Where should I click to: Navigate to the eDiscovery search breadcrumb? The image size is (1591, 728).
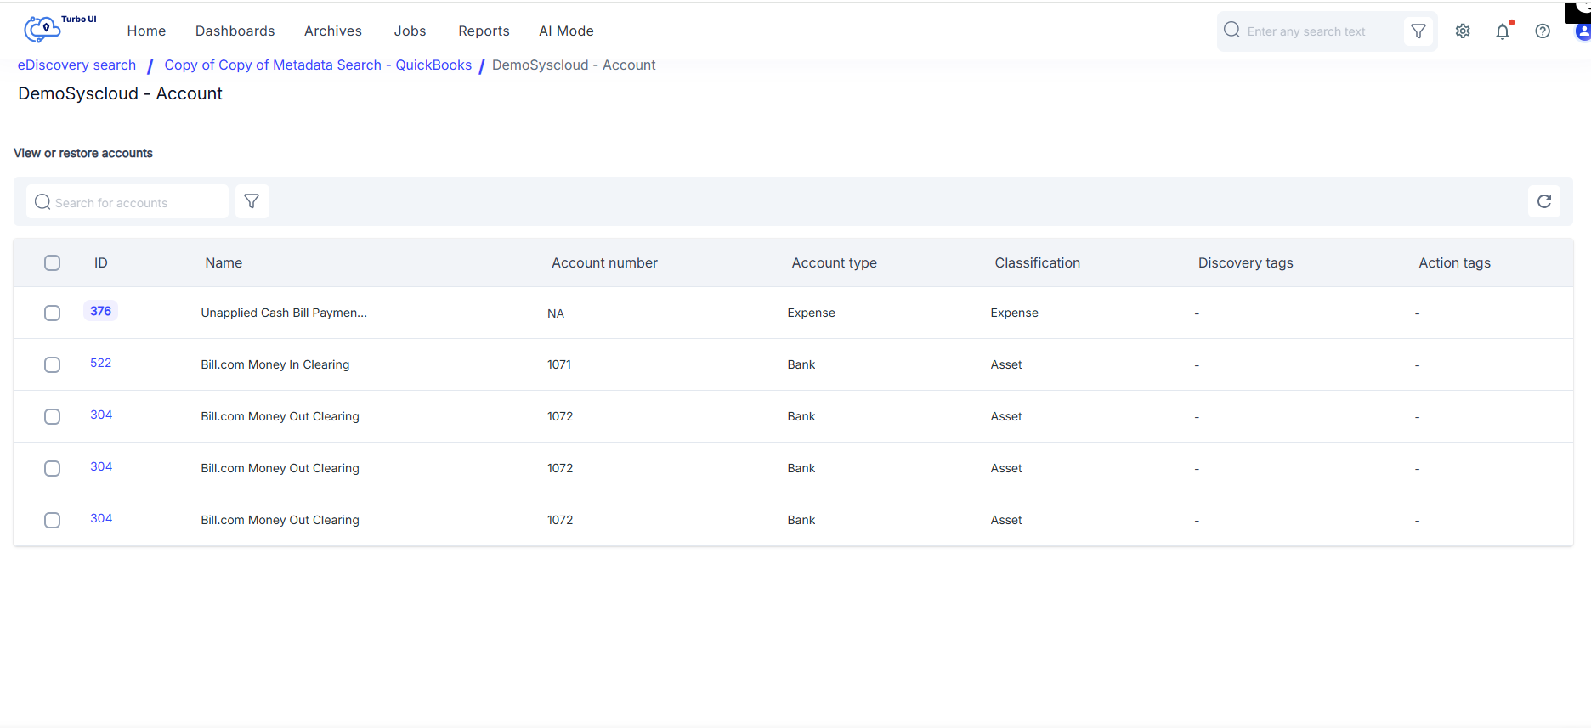coord(76,65)
